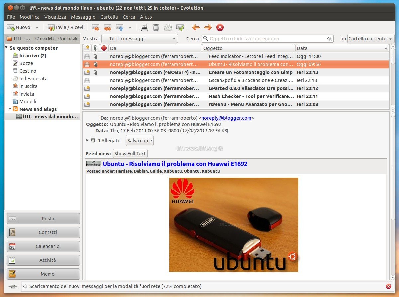Click the 'Salva come' button
The height and width of the screenshot is (297, 399).
pyautogui.click(x=140, y=141)
